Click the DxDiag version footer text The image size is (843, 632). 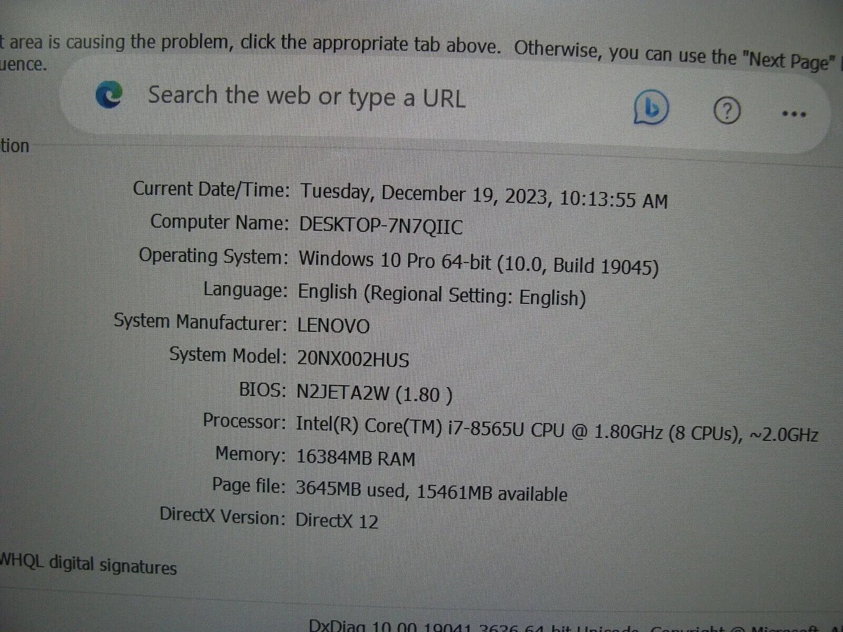pos(575,627)
